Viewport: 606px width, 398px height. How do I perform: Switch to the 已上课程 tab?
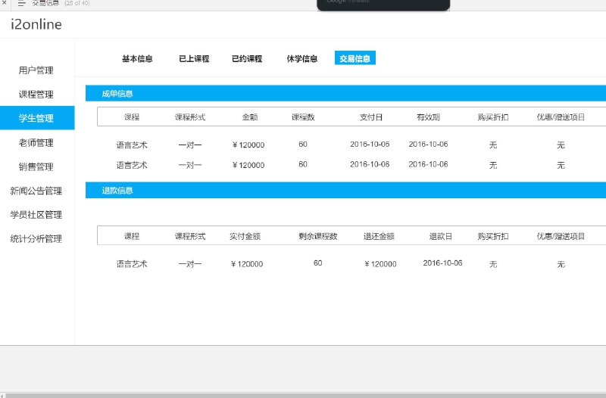[x=194, y=59]
